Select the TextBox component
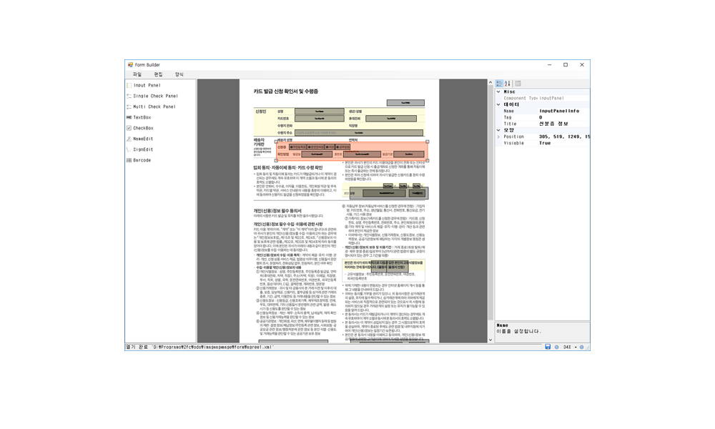 (142, 117)
